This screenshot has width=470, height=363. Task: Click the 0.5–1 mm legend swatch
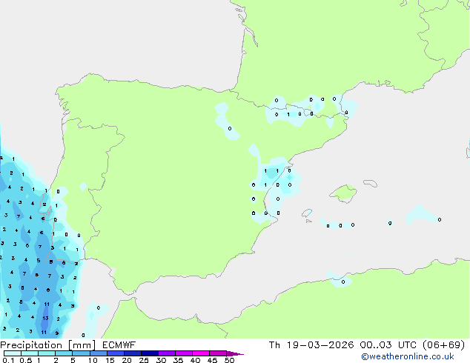tap(30, 353)
